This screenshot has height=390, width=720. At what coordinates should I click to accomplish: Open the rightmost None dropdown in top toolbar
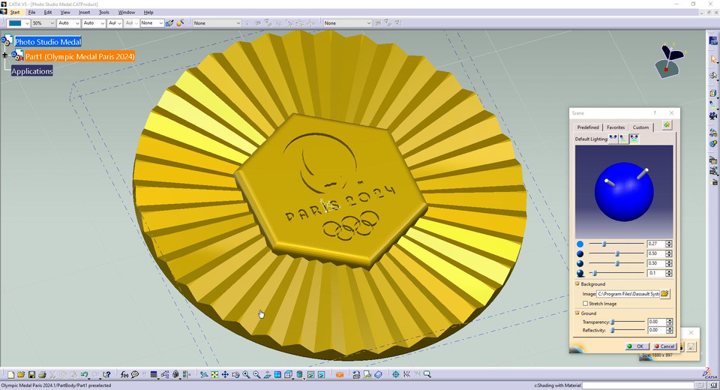368,23
